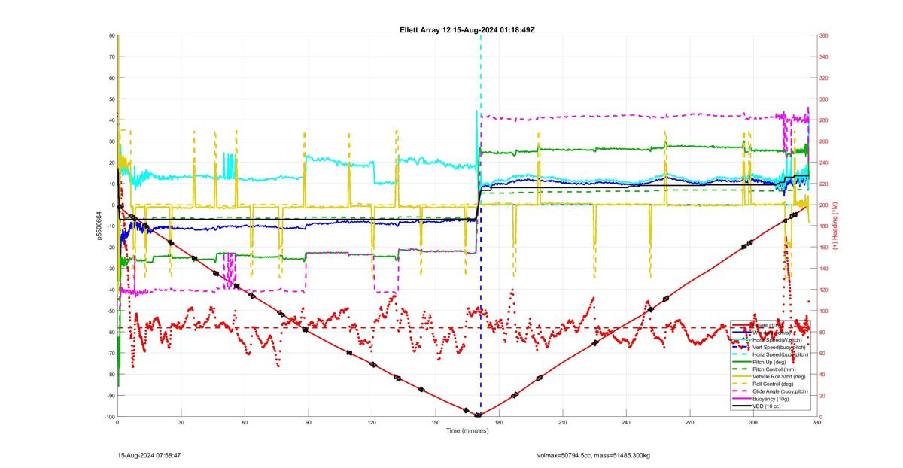
Task: Click the magenta line sample beside 'Buoyancy (10g)'
Action: (x=742, y=398)
